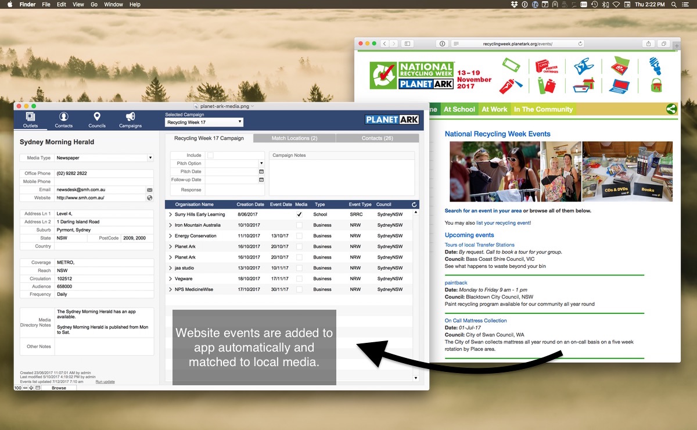This screenshot has height=430, width=697.
Task: Click the green share icon on website nav bar
Action: click(x=671, y=109)
